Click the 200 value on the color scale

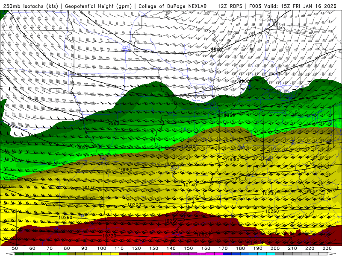click(x=275, y=248)
